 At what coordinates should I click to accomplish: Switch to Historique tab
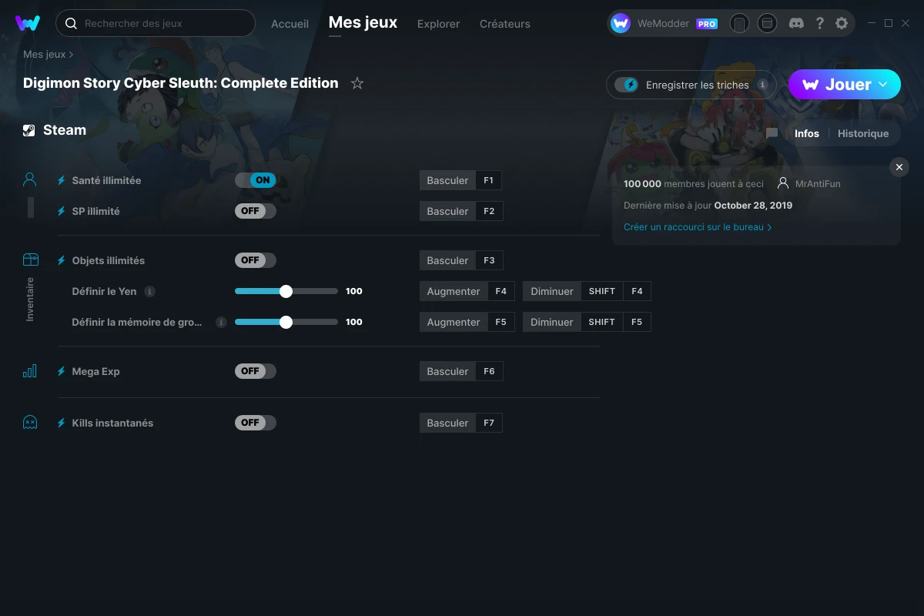(863, 133)
